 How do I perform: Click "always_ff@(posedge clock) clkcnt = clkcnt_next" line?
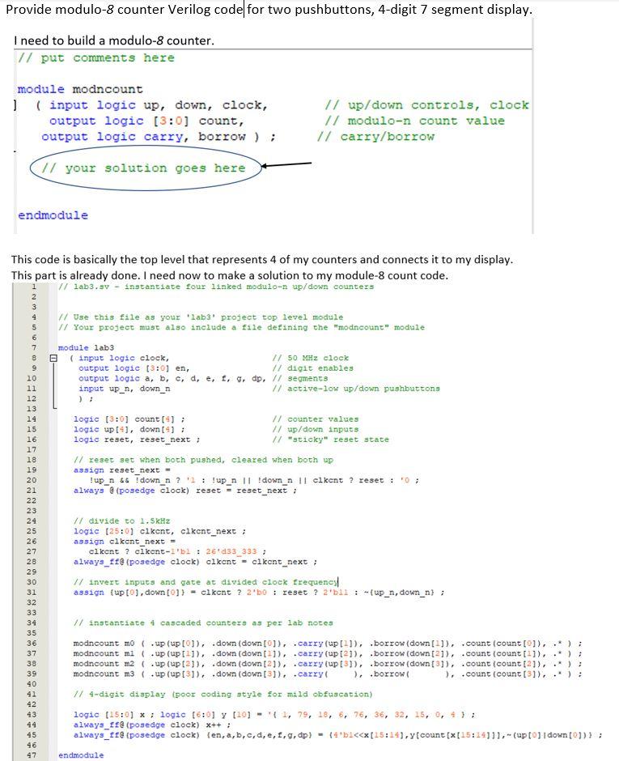pos(195,562)
